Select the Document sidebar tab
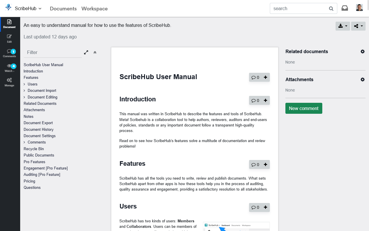This screenshot has width=369, height=231. pyautogui.click(x=10, y=24)
